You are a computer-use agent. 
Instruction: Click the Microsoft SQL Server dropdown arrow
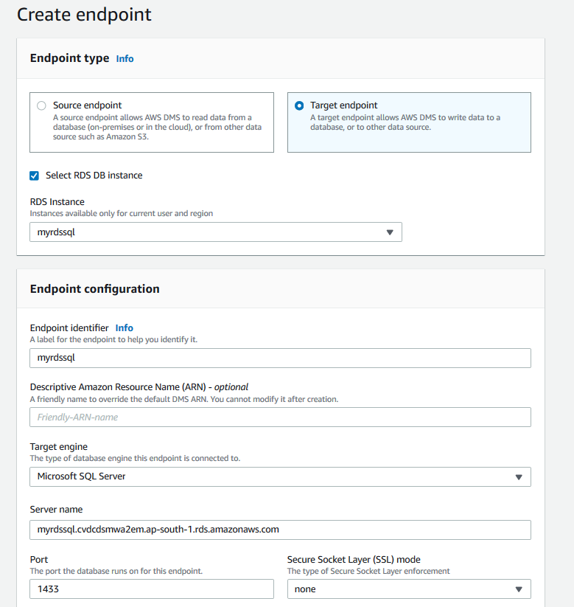point(519,476)
